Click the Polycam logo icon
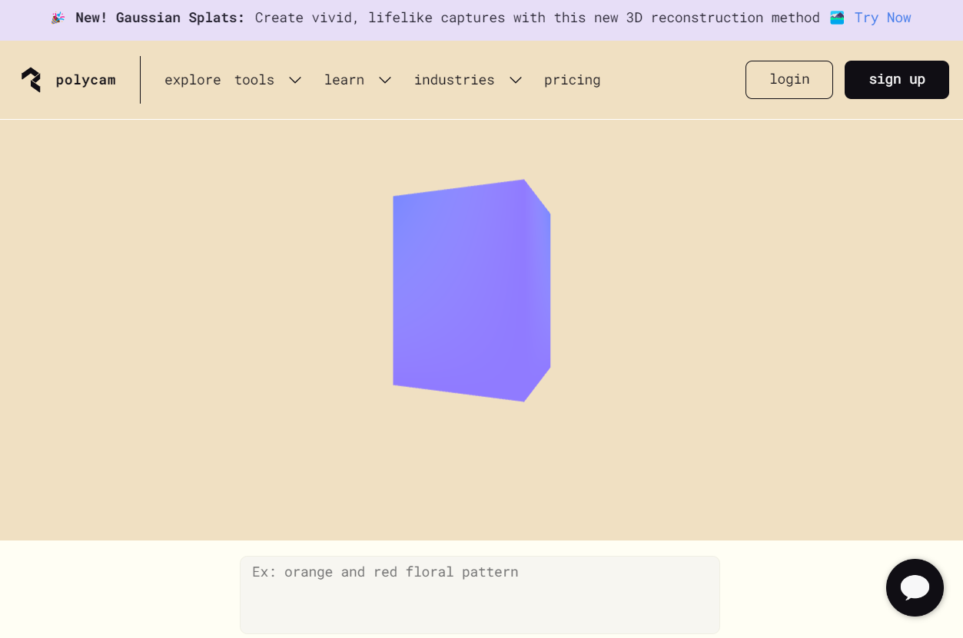Screen dimensions: 963x638 32,79
